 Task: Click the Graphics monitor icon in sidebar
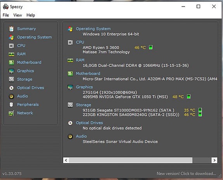point(11,71)
